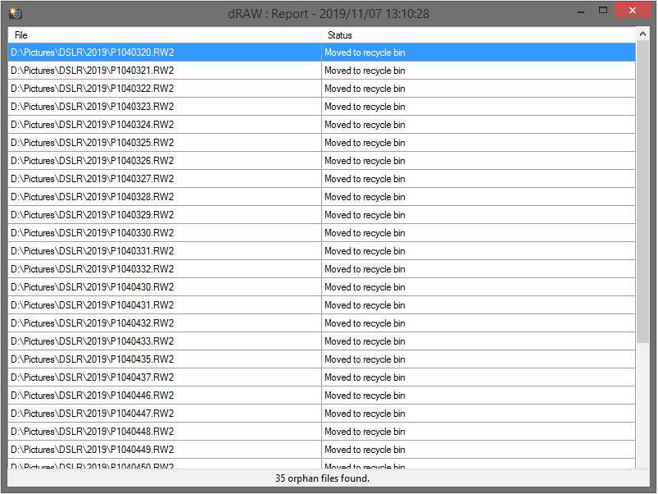The height and width of the screenshot is (494, 658).
Task: Minimize the dRAW Report window
Action: 581,12
